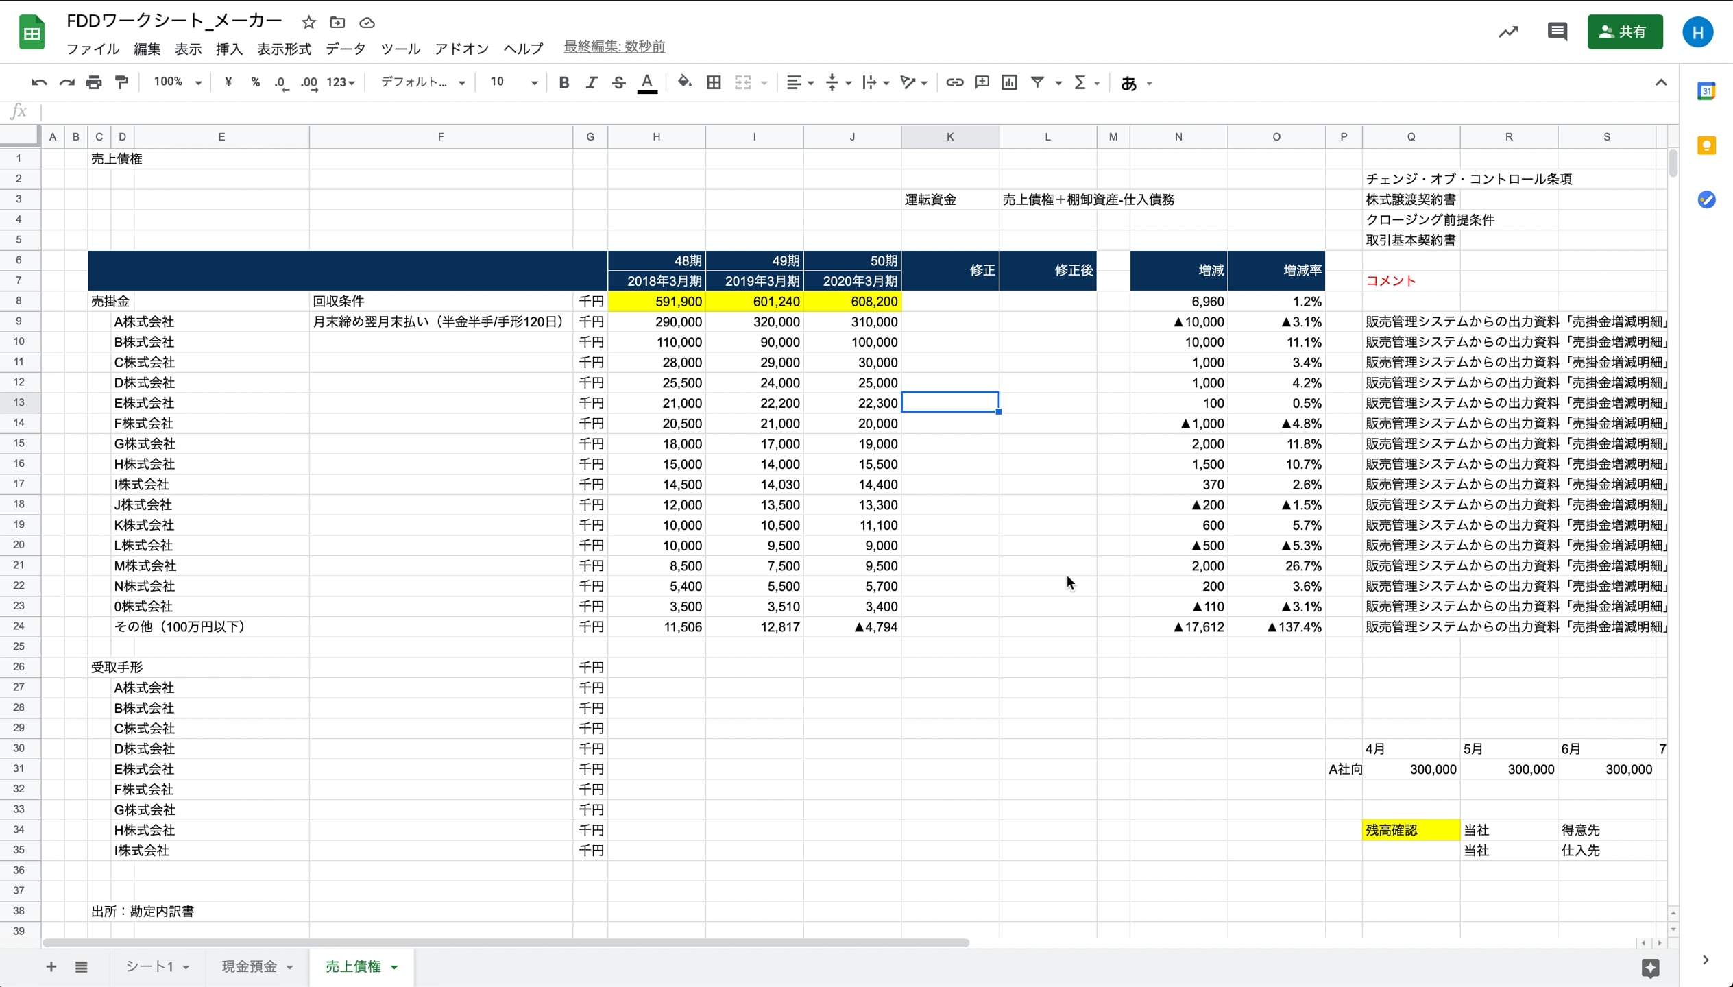Click the insert chart icon

click(x=1009, y=83)
